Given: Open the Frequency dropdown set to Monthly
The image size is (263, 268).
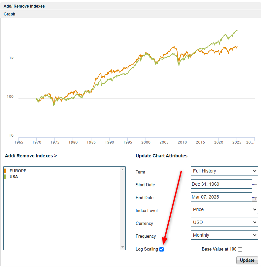Looking at the screenshot, I should 224,235.
